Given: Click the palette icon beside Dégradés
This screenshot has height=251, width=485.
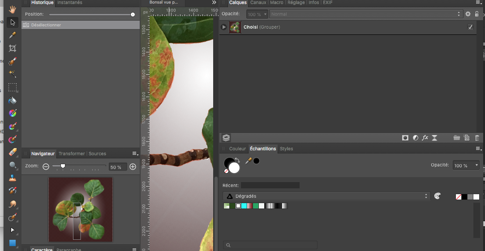Looking at the screenshot, I should click(437, 196).
